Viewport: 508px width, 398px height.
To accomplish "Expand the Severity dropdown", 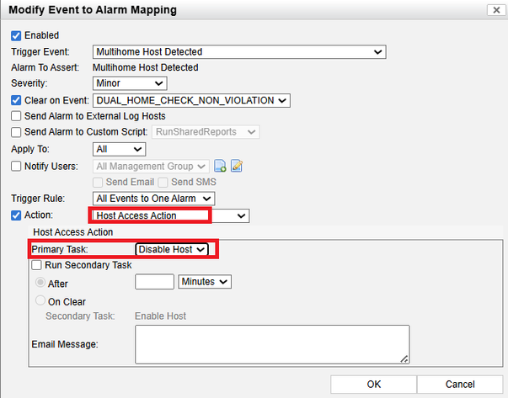I will [130, 84].
